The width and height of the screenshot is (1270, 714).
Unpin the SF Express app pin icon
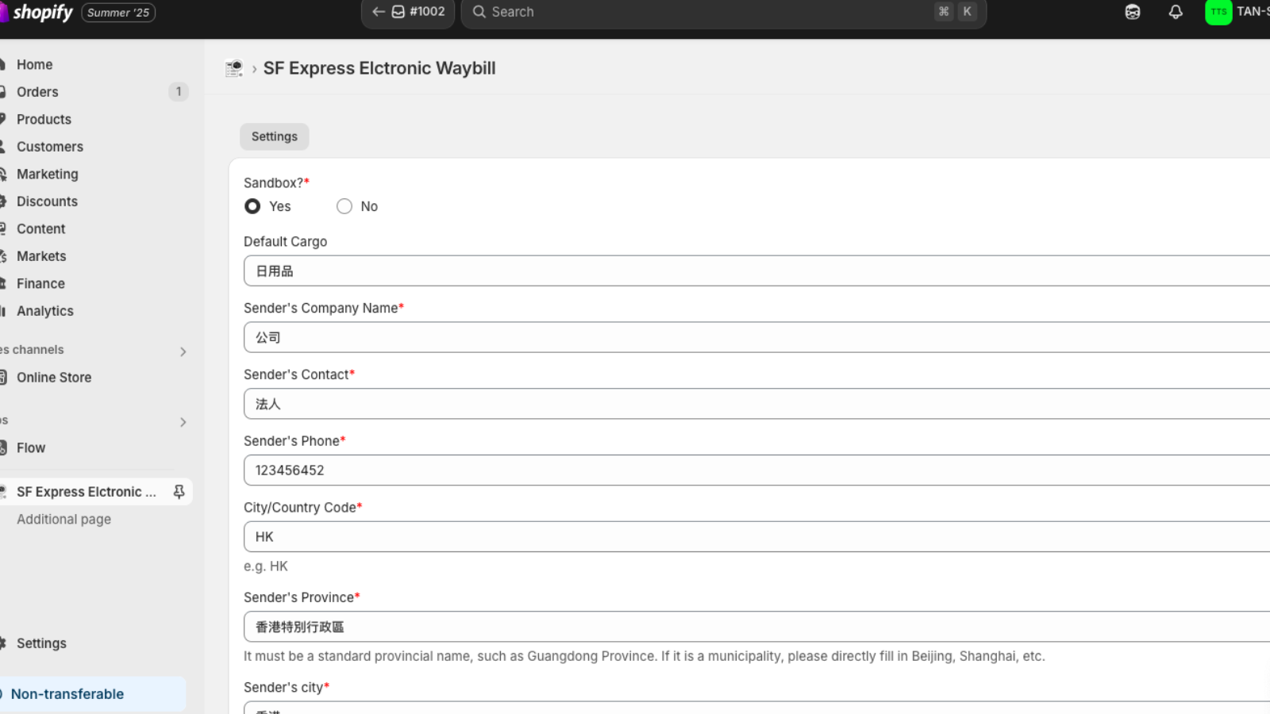pyautogui.click(x=179, y=492)
